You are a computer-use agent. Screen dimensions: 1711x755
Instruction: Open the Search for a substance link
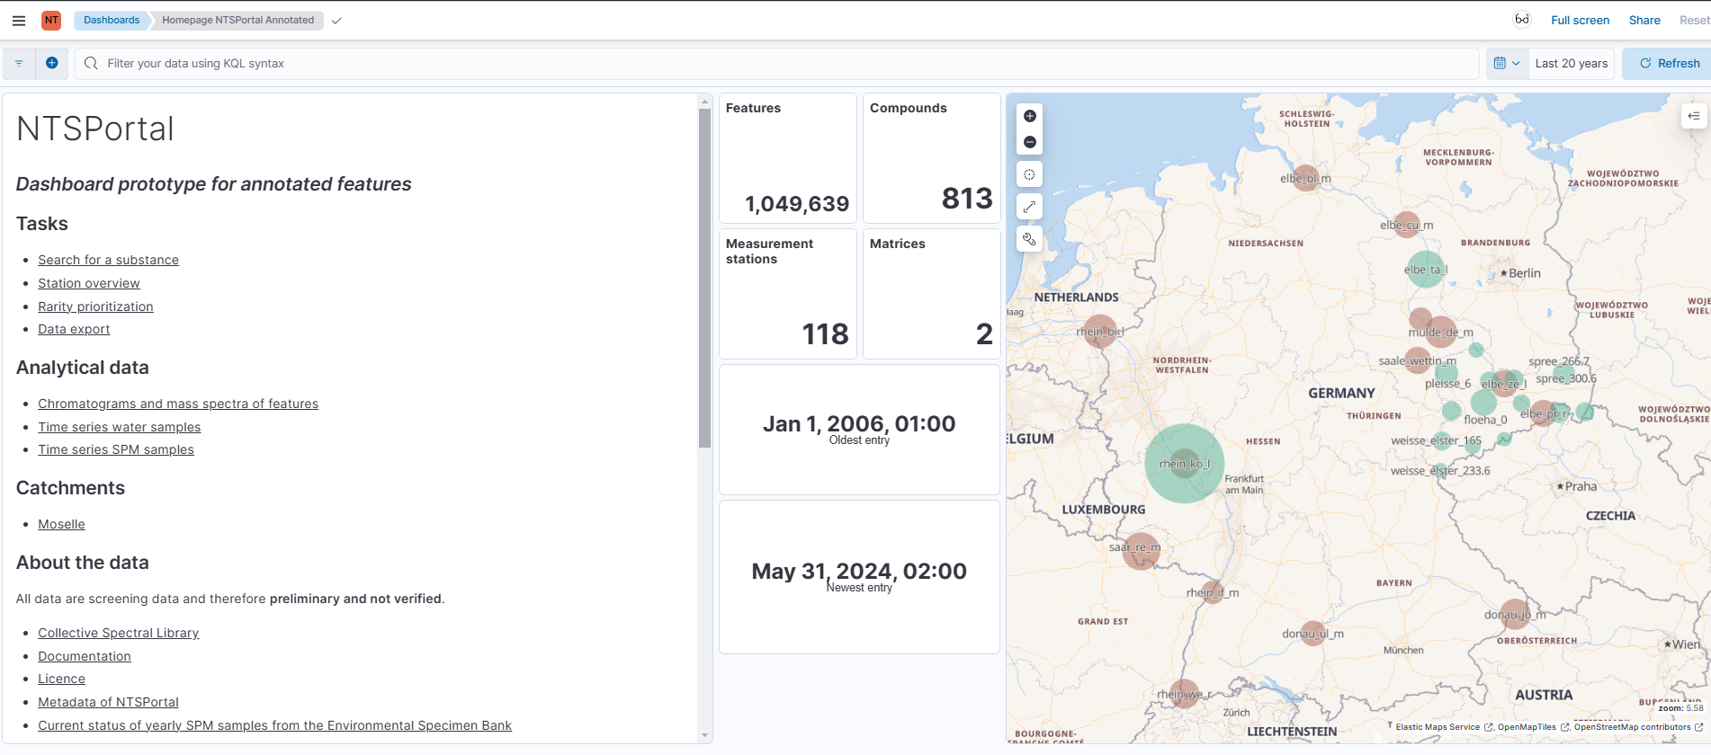[x=108, y=260]
